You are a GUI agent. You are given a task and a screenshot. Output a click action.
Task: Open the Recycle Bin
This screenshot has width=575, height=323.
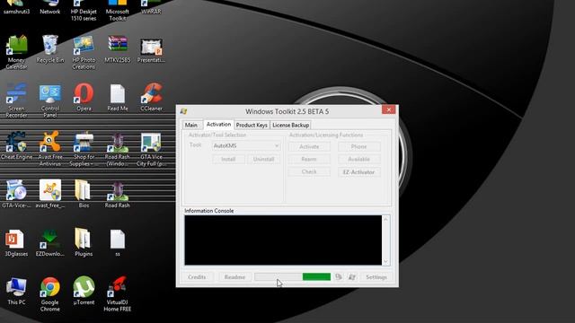pos(50,49)
